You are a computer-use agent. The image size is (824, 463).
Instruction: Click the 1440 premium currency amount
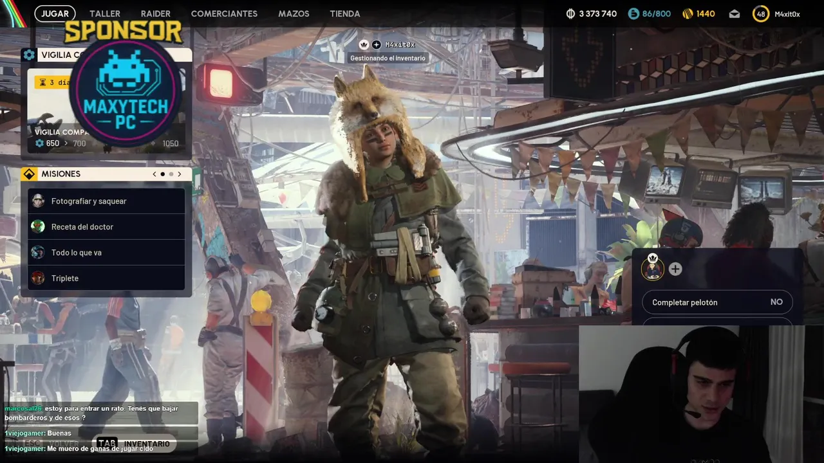coord(706,14)
